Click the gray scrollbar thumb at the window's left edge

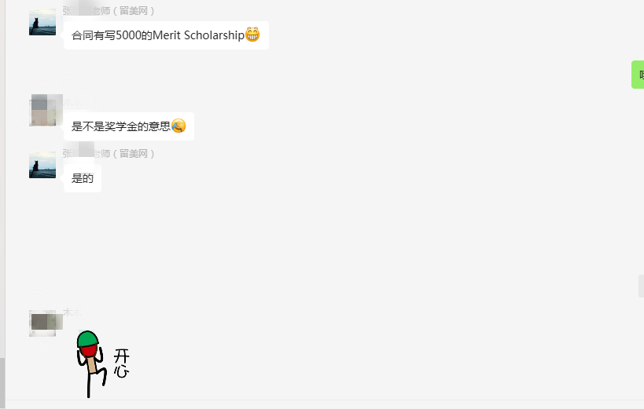(2, 383)
